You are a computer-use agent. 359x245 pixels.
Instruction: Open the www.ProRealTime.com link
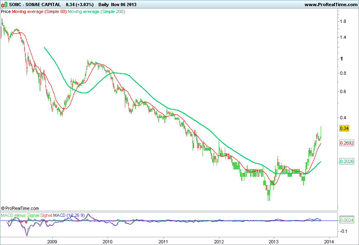[x=331, y=4]
